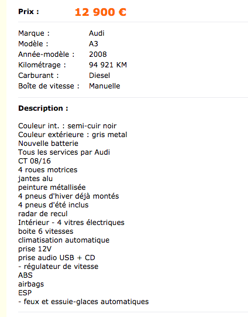The width and height of the screenshot is (248, 317).
Task: Click the climatisation automatique line
Action: [x=64, y=240]
